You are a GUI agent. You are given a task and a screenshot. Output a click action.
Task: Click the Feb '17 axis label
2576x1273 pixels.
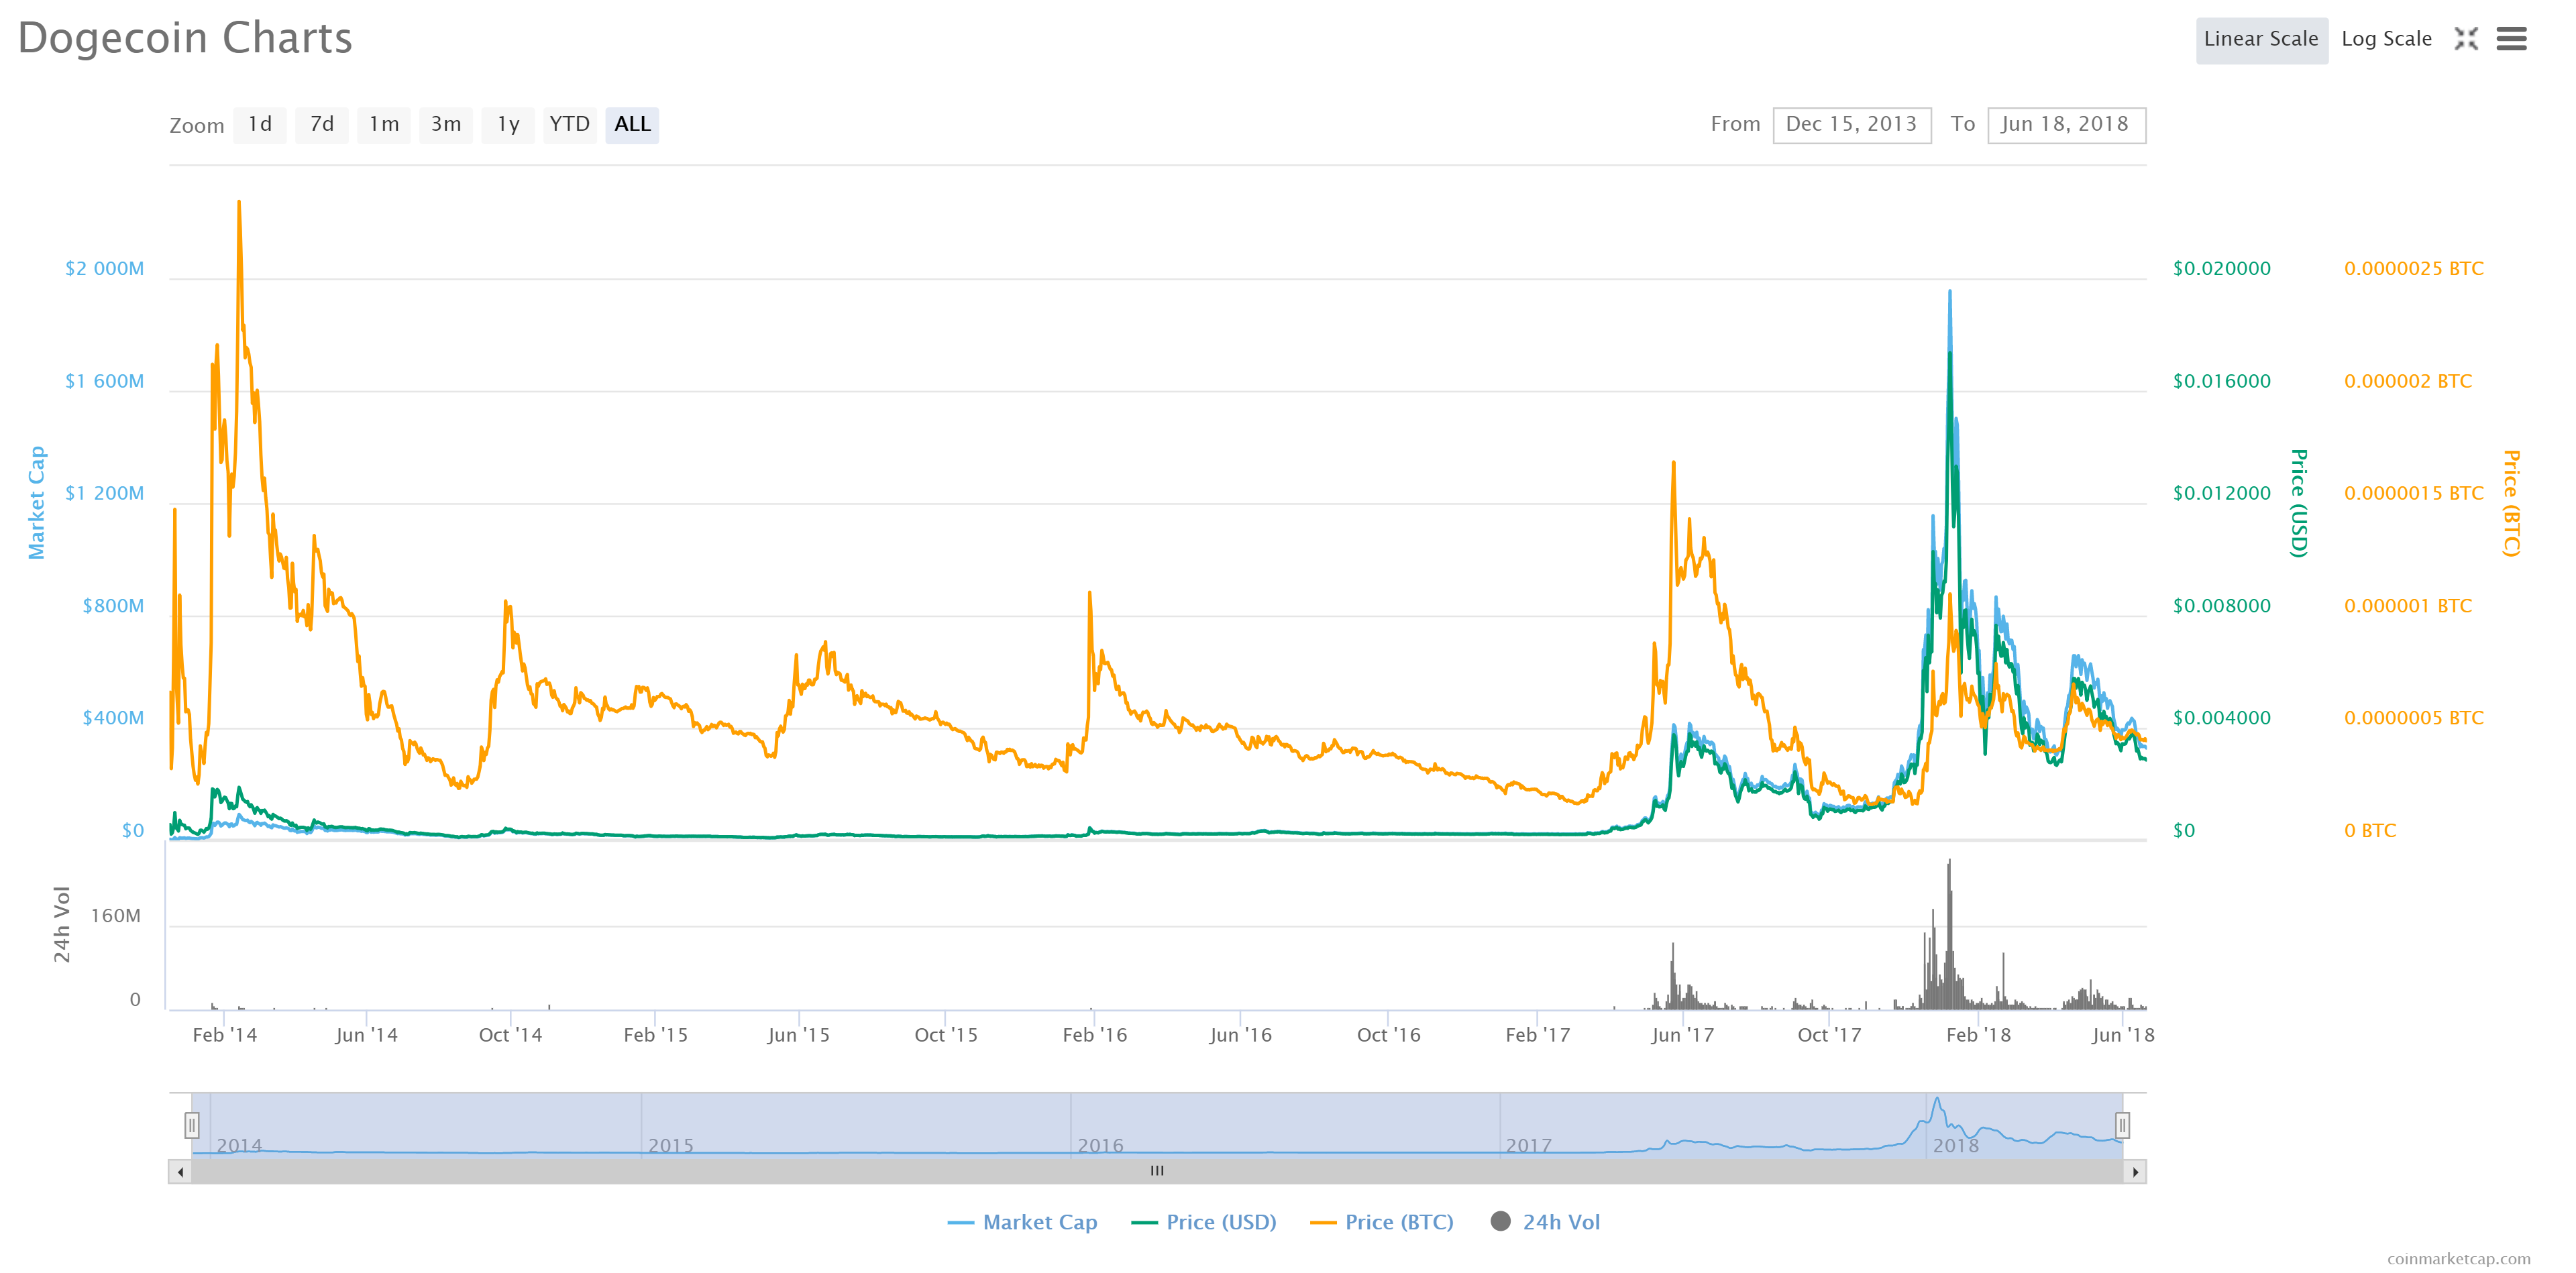coord(1538,1036)
